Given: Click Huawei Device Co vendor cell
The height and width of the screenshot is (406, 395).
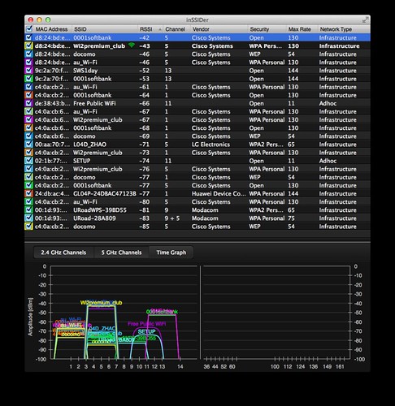Looking at the screenshot, I should 219,193.
